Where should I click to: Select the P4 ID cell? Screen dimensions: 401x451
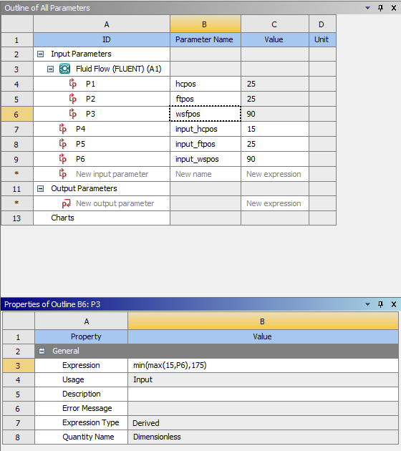click(102, 129)
